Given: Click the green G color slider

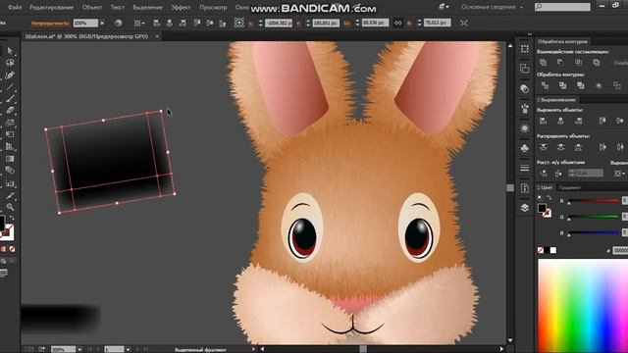Looking at the screenshot, I should 594,217.
